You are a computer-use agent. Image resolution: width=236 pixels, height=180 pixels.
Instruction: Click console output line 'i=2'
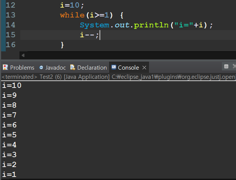click(x=9, y=165)
